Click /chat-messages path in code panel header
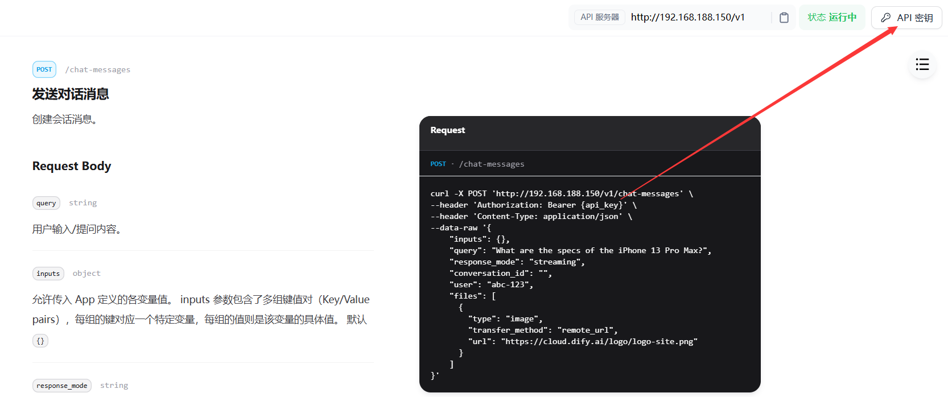This screenshot has height=397, width=948. (492, 164)
